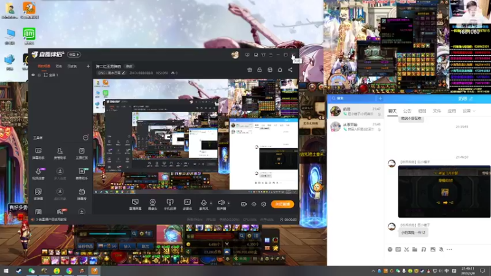
Task: Open the 应用 tab in chat window
Action: tap(452, 111)
